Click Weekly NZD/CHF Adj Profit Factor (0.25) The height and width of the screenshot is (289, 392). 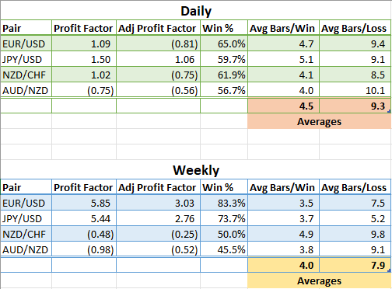(158, 234)
